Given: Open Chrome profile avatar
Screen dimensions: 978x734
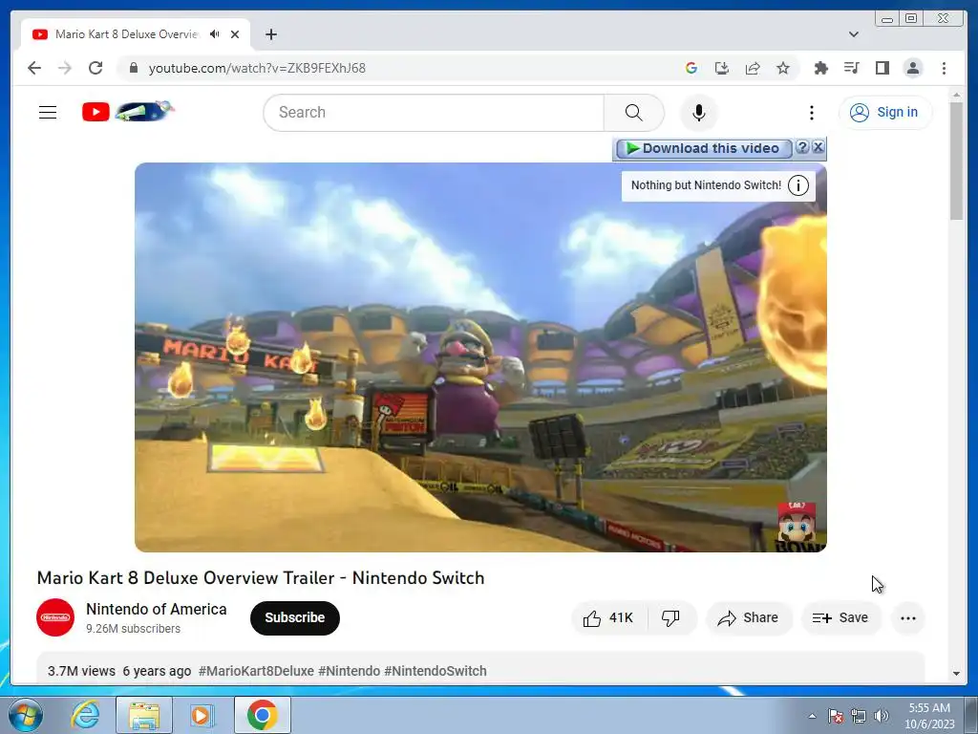Looking at the screenshot, I should (913, 68).
